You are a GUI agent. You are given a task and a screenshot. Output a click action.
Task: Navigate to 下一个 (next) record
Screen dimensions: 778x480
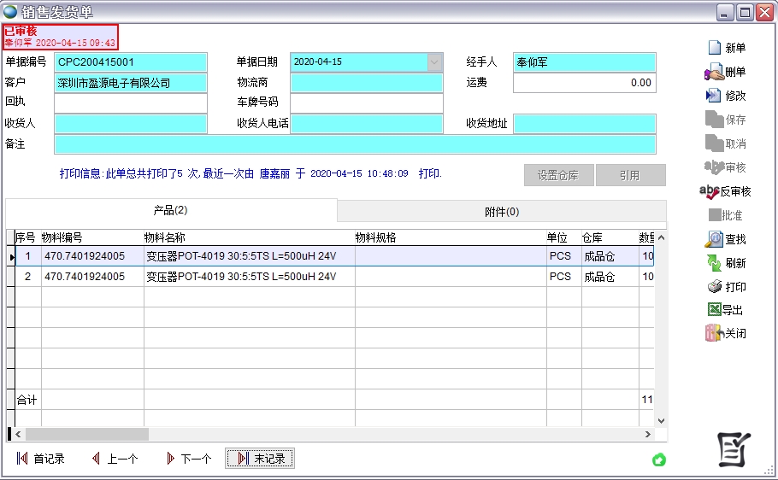pos(188,459)
